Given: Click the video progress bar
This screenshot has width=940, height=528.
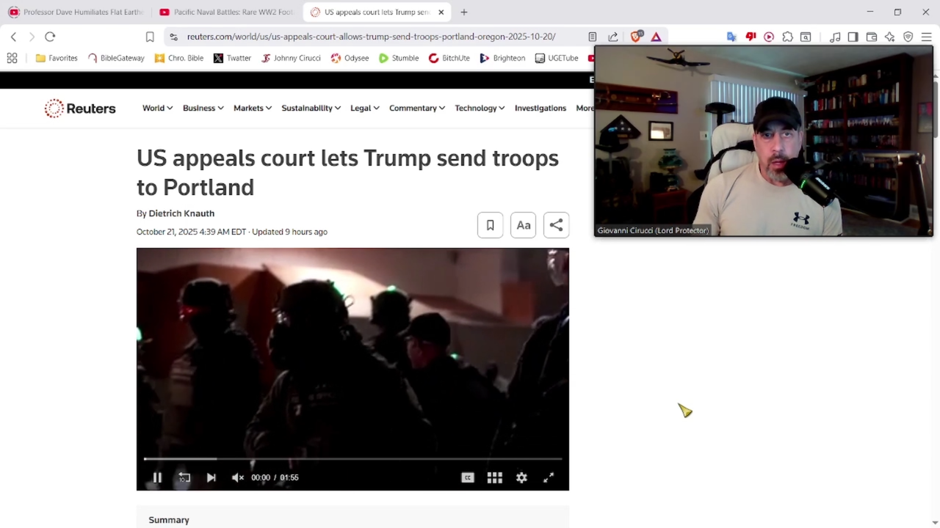Looking at the screenshot, I should tap(352, 459).
